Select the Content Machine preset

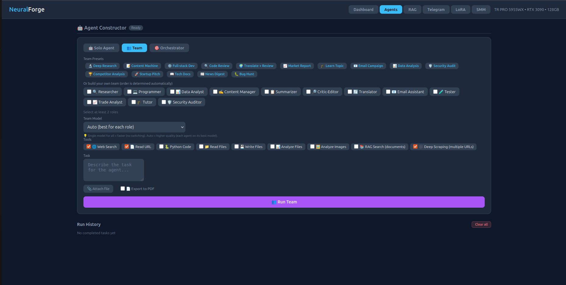(x=142, y=66)
